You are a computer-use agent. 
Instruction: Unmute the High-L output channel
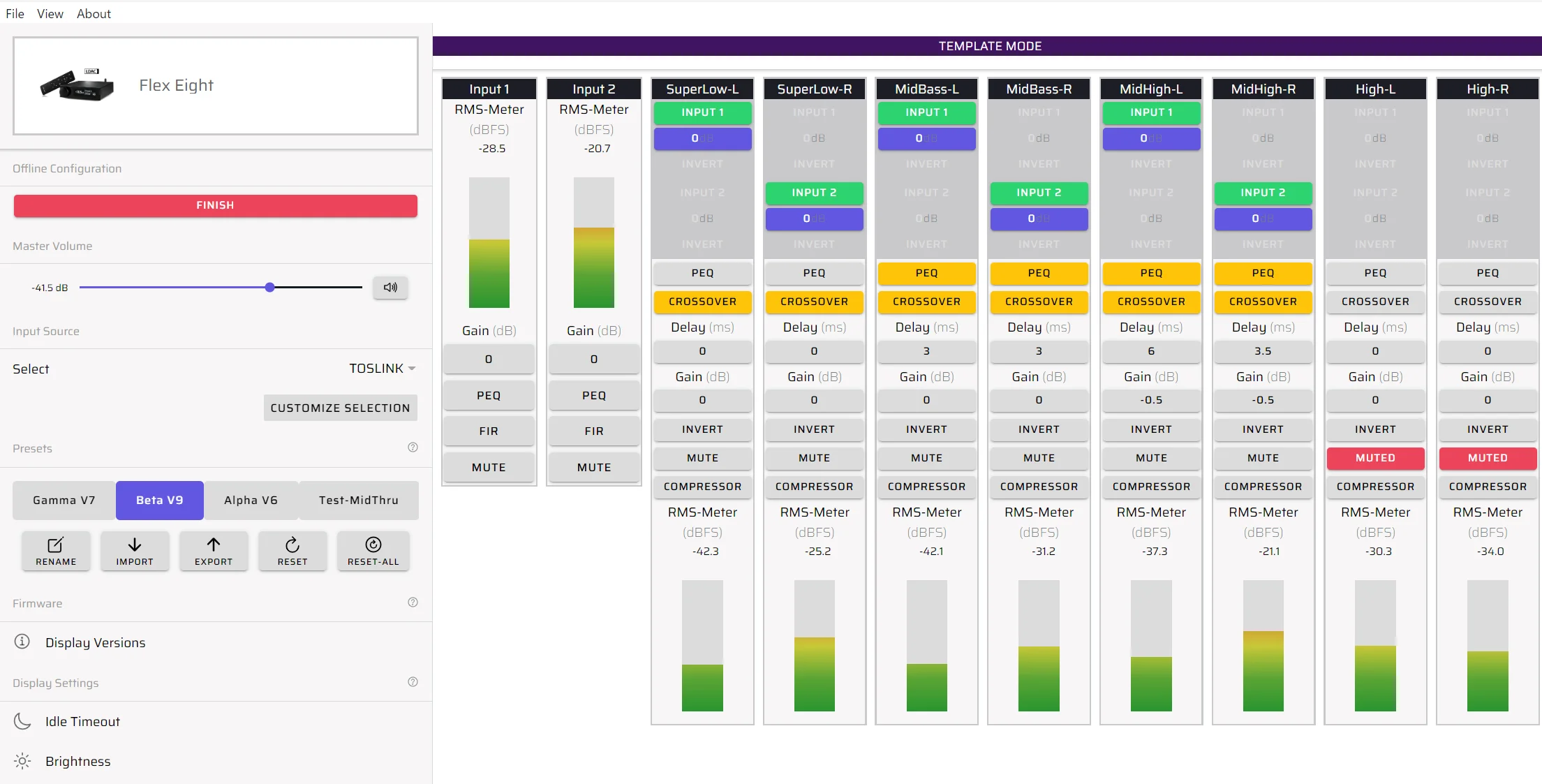[x=1375, y=458]
